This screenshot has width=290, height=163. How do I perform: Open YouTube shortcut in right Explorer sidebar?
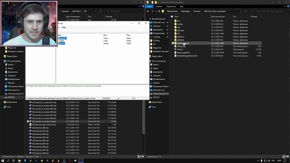156,37
